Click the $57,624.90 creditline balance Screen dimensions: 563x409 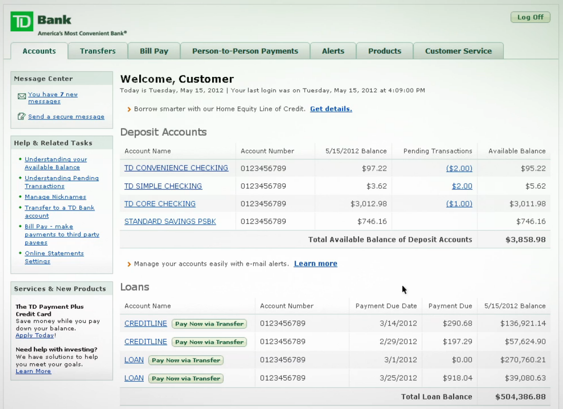[x=526, y=342]
